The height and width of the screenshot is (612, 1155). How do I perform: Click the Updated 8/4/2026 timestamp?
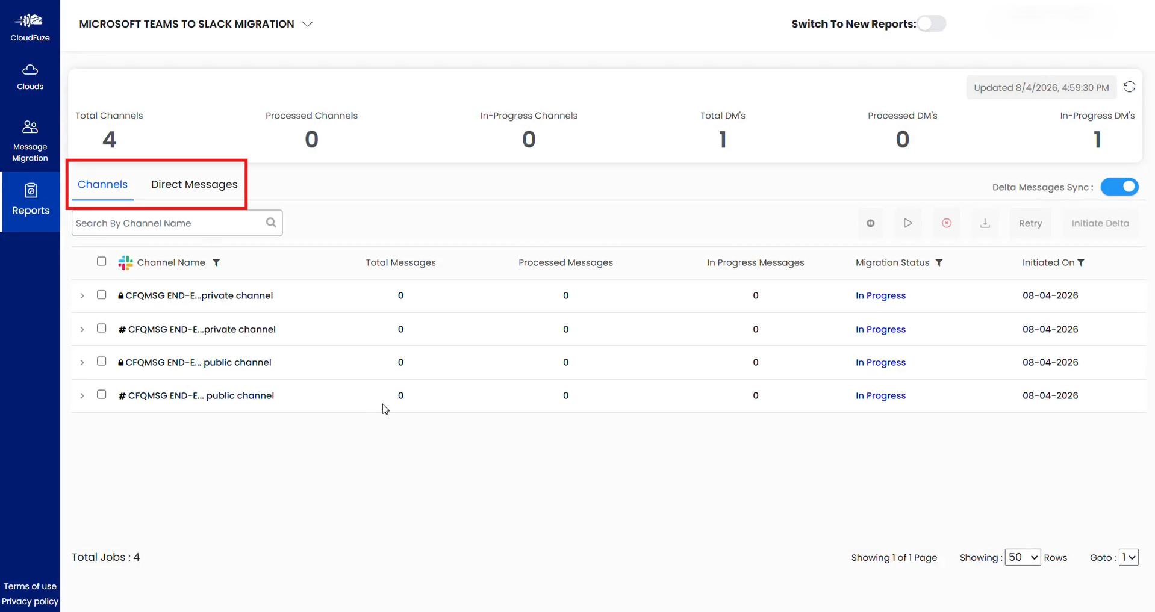[1041, 87]
